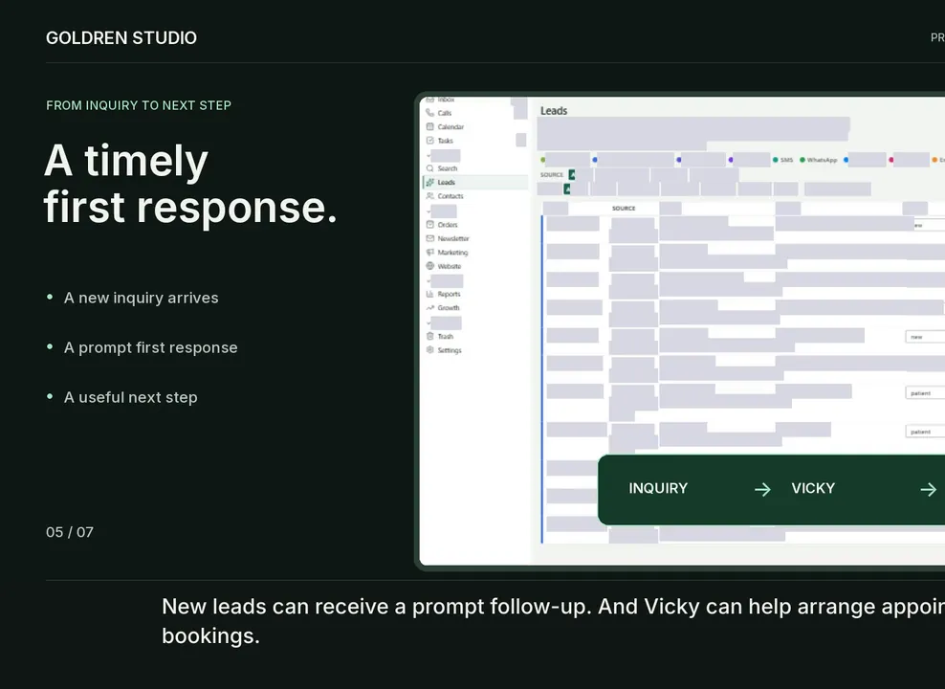Click the GOLDREN STUDIO logo text
This screenshot has width=945, height=689.
tap(121, 38)
